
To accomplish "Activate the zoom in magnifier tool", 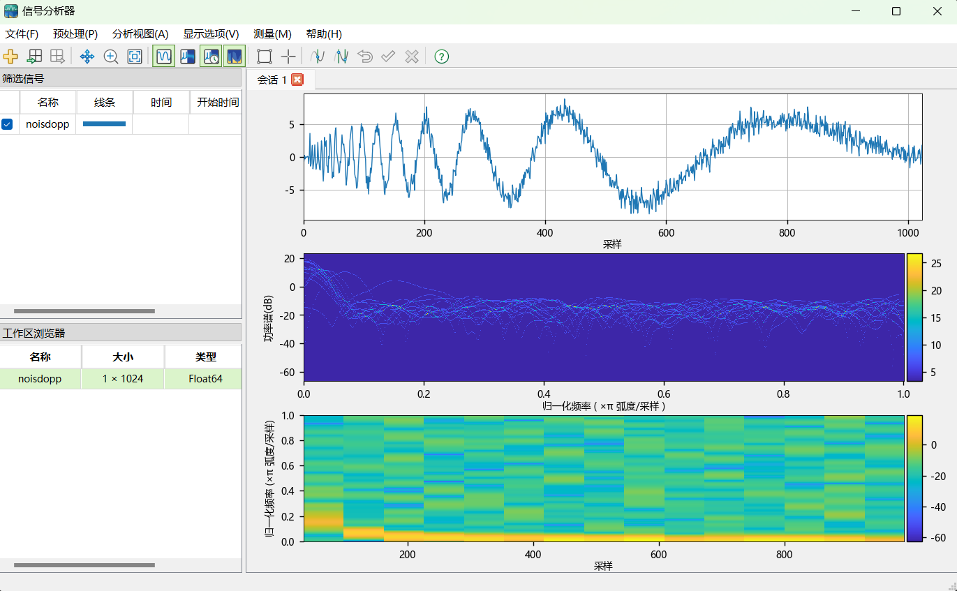I will [x=110, y=57].
